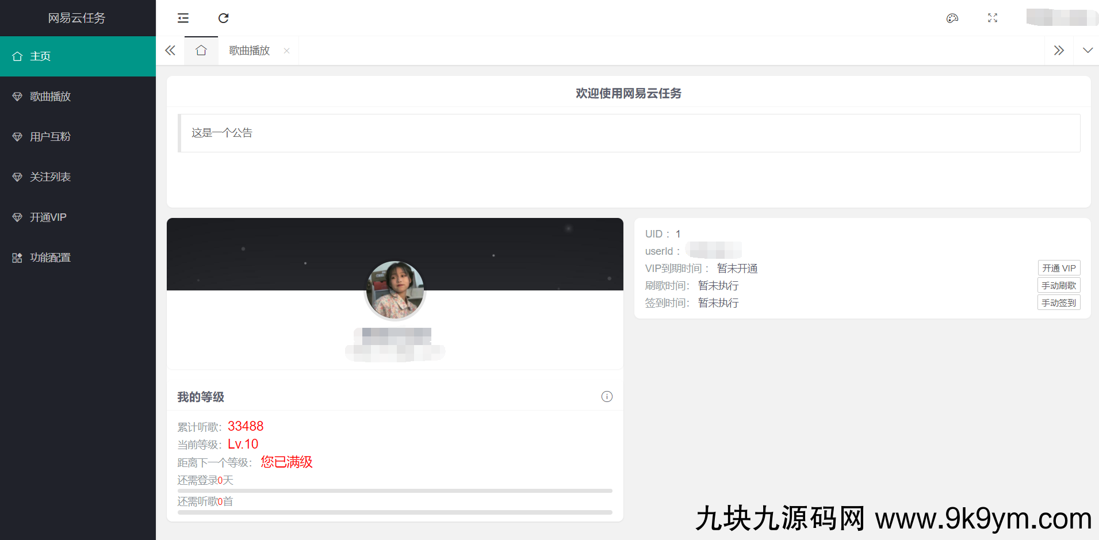Click the refresh icon in the top bar
This screenshot has width=1099, height=540.
coord(224,18)
